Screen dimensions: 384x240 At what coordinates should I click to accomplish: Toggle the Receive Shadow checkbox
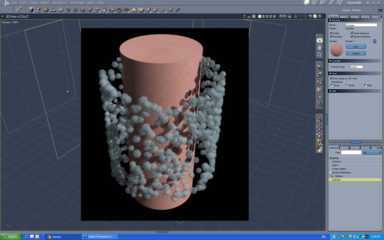352,36
